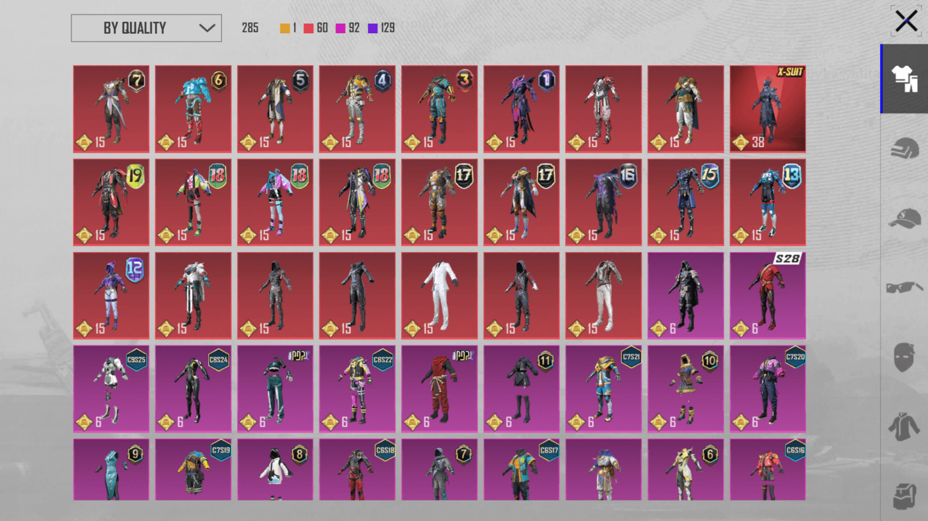Select the X-SUIT outfit tile
The image size is (928, 521).
pyautogui.click(x=768, y=109)
